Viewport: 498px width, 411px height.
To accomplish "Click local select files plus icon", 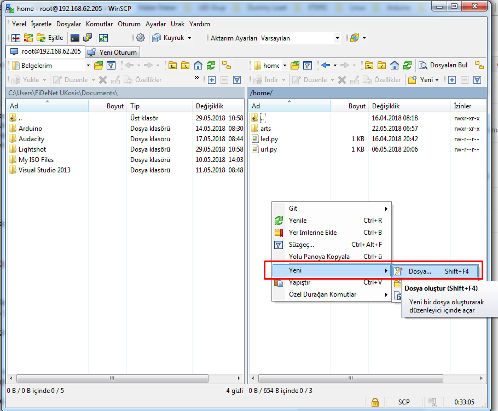I will [212, 80].
